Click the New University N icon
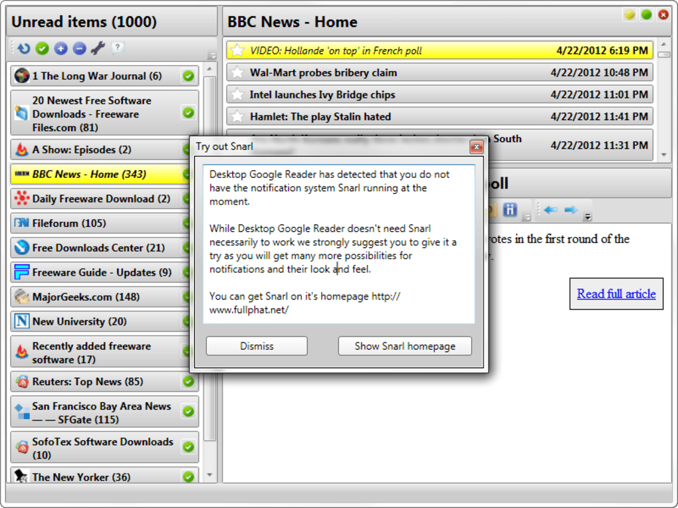Image resolution: width=678 pixels, height=508 pixels. coord(22,321)
